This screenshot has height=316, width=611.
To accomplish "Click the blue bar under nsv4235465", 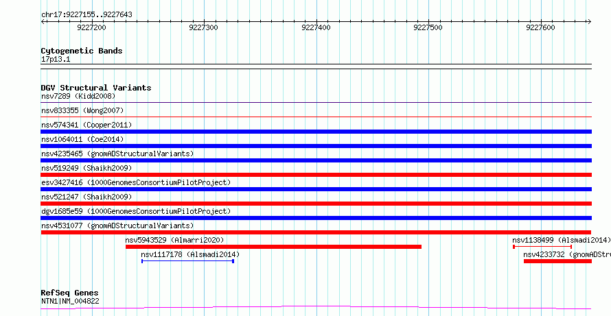I will (x=316, y=160).
